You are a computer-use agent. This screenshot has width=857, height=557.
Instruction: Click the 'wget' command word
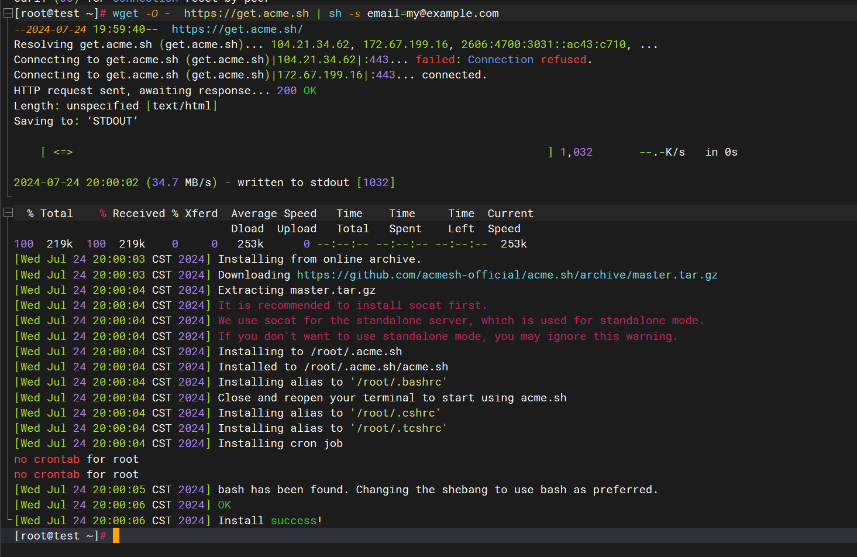(126, 13)
